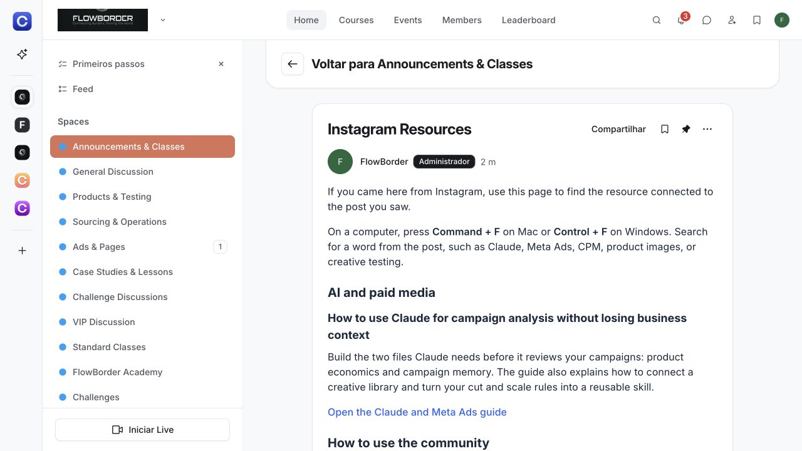Open the Products & Testing space

point(142,197)
